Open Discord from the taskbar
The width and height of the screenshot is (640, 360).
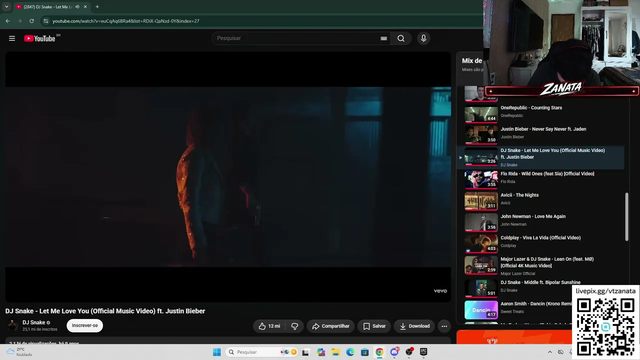pos(394,352)
